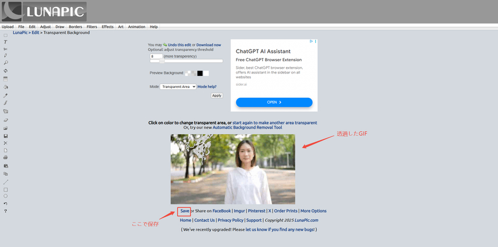Screen dimensions: 498x247
Task: Click the Undo this edit link
Action: click(179, 45)
